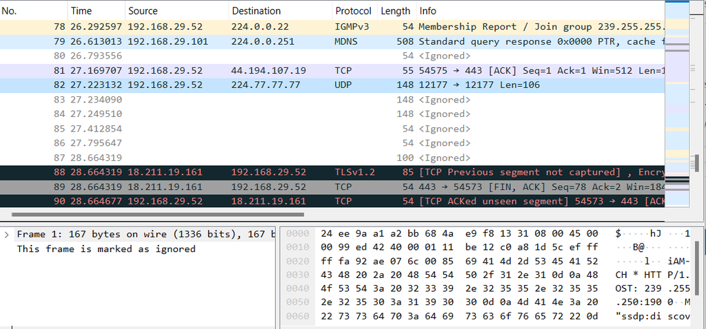Click hex offset 0010 row bytes
The width and height of the screenshot is (706, 329).
tap(459, 247)
